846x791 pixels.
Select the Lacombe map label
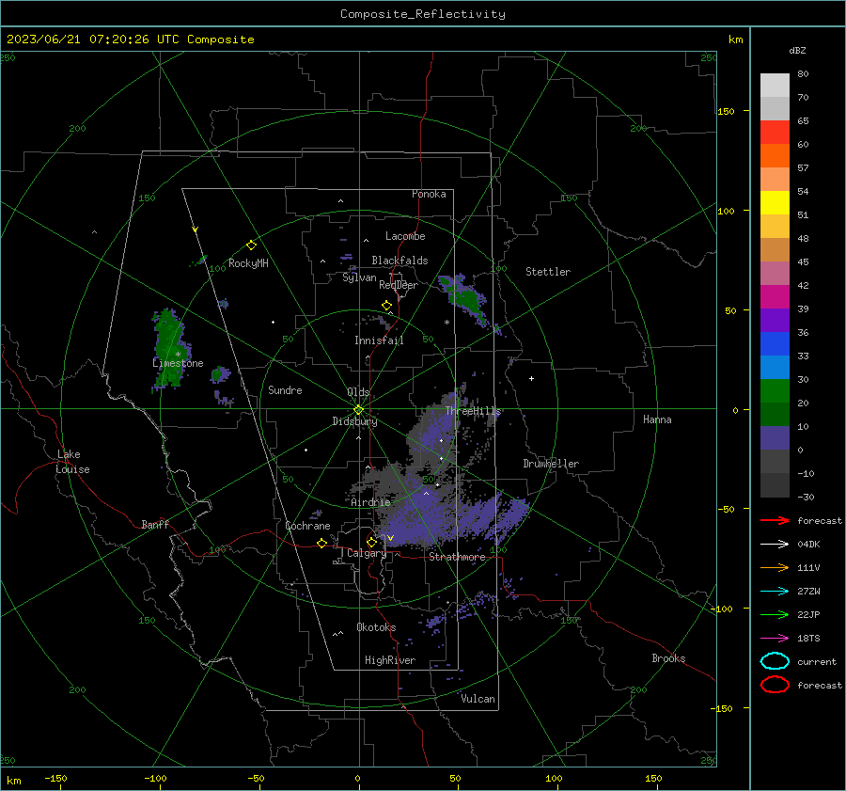(x=405, y=236)
